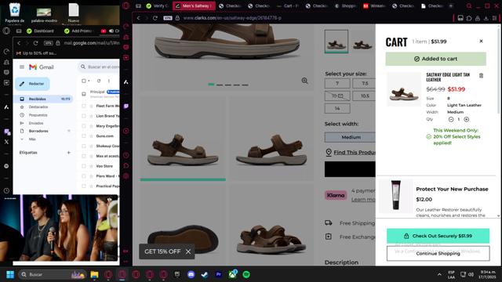Click Redactar compose button in Gmail

coord(32,84)
